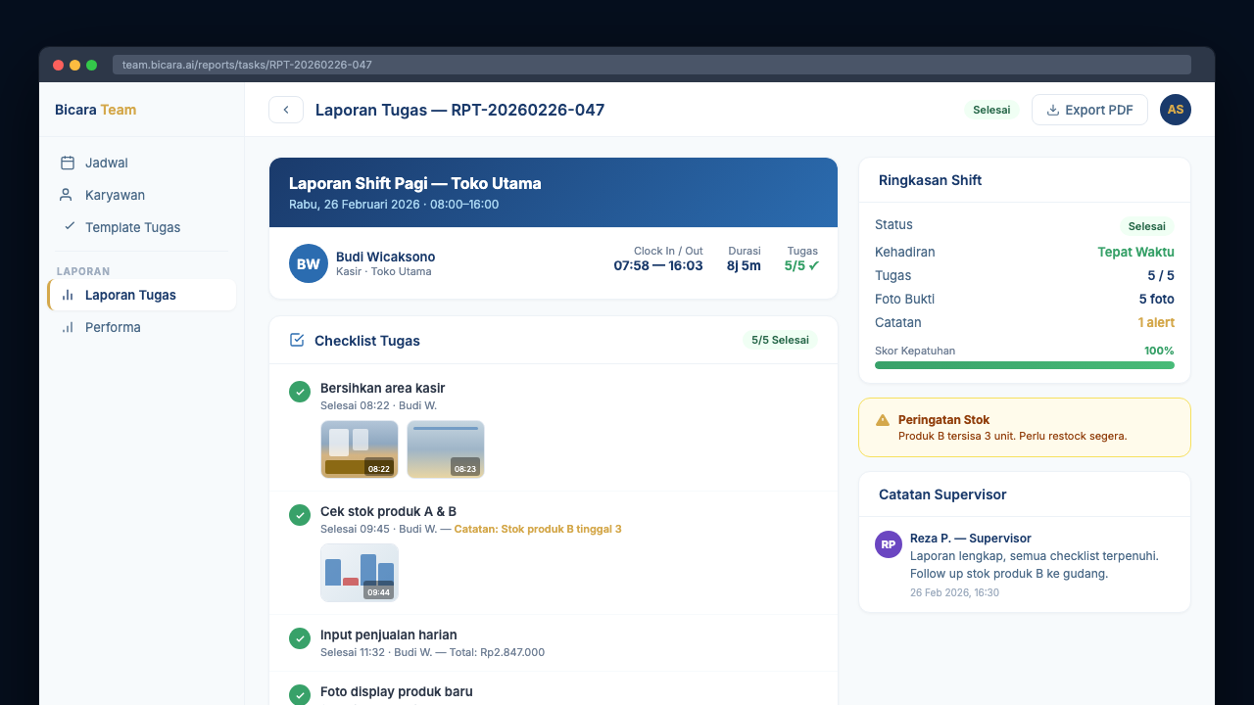Screen dimensions: 1254x705
Task: Click the BW employee avatar
Action: pyautogui.click(x=308, y=263)
